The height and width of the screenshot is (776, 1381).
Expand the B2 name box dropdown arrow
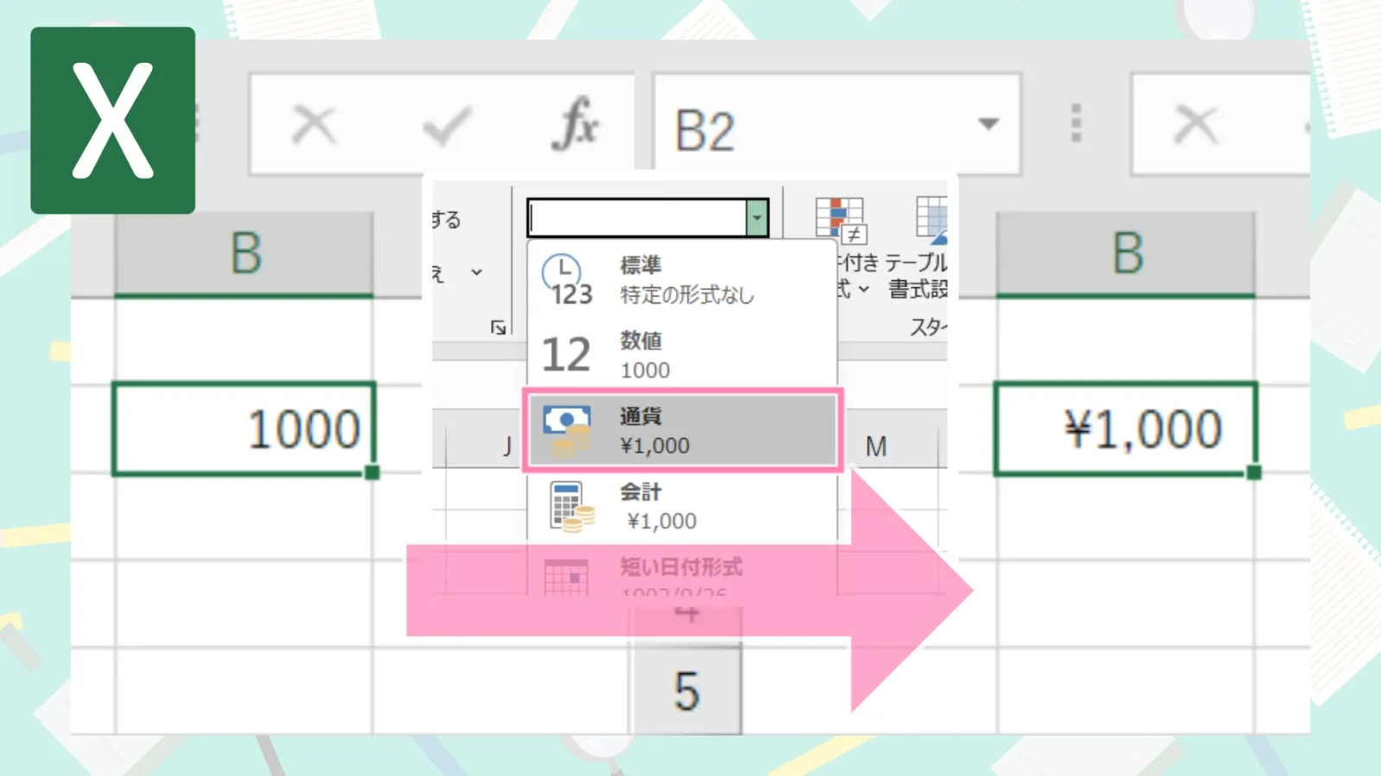pos(988,124)
